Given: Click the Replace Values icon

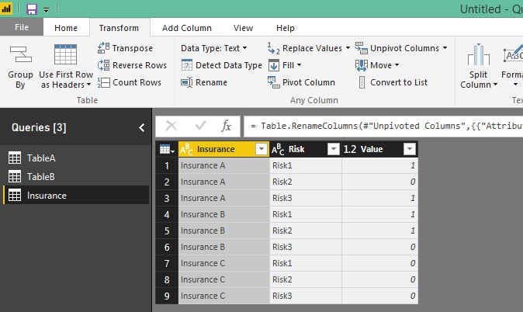Looking at the screenshot, I should [x=273, y=48].
